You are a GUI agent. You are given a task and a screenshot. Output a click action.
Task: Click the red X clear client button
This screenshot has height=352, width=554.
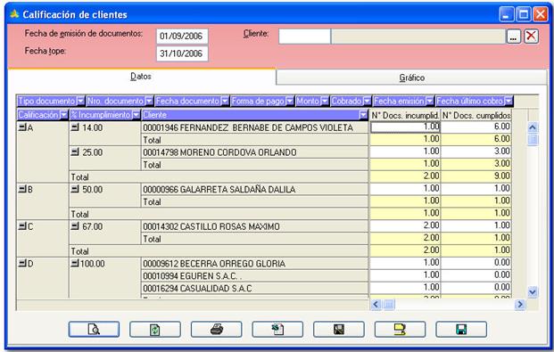pyautogui.click(x=531, y=36)
